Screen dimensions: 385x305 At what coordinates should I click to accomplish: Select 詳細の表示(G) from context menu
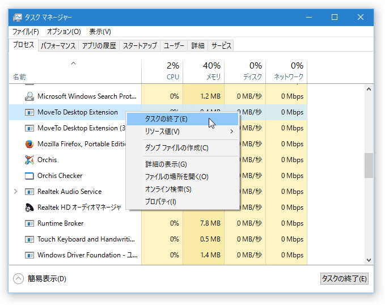tap(183, 164)
